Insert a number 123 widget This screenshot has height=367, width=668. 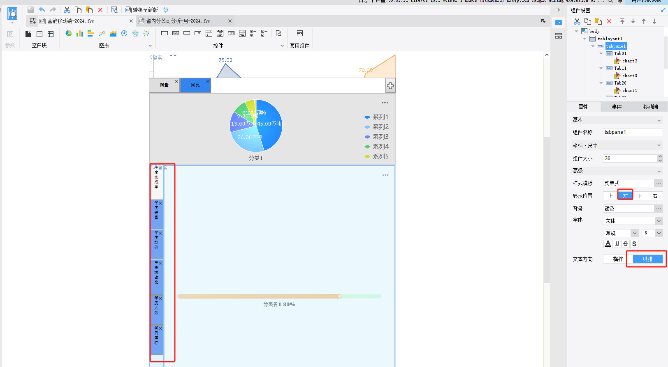(231, 33)
